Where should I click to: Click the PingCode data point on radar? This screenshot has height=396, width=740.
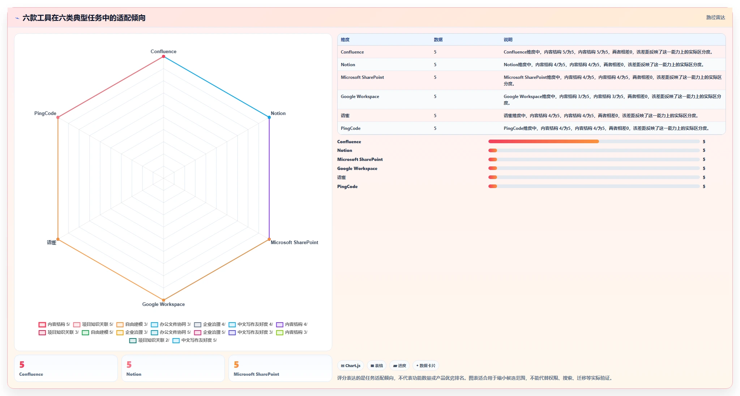[x=58, y=118]
